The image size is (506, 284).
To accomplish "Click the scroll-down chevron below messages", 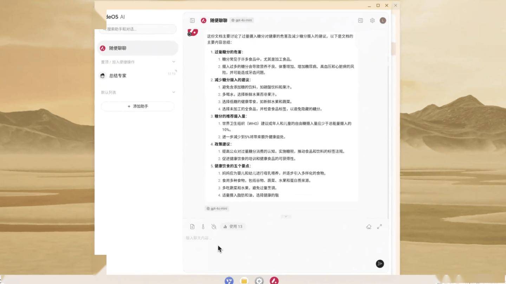I will [286, 217].
